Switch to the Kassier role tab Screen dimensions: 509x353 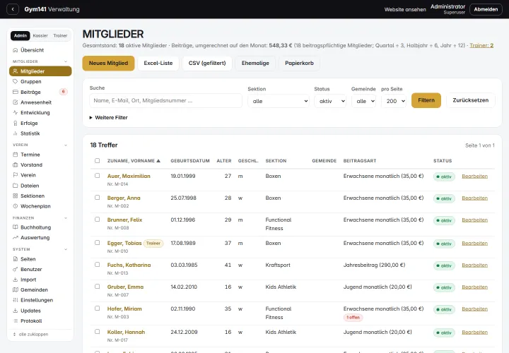pos(40,36)
